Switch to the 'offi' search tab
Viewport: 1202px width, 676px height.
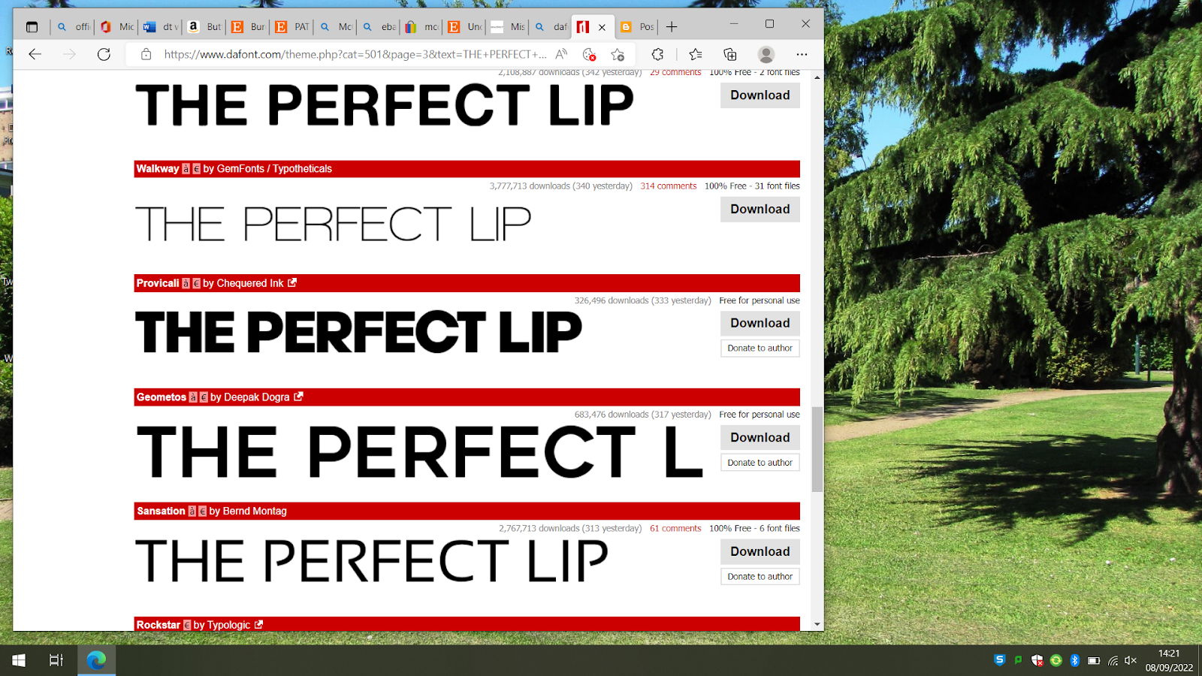[73, 27]
